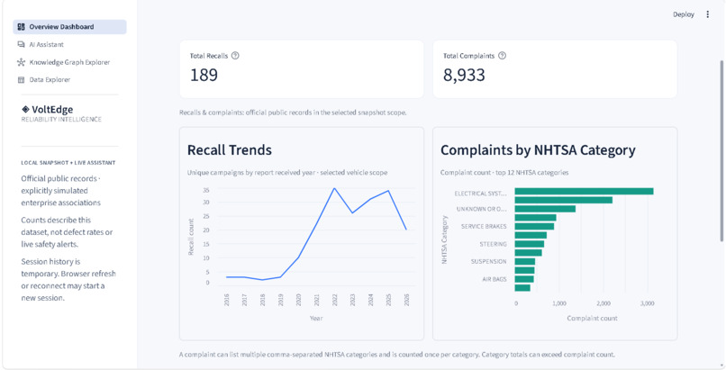
Task: Click the Total Complaints help icon
Action: coord(502,56)
